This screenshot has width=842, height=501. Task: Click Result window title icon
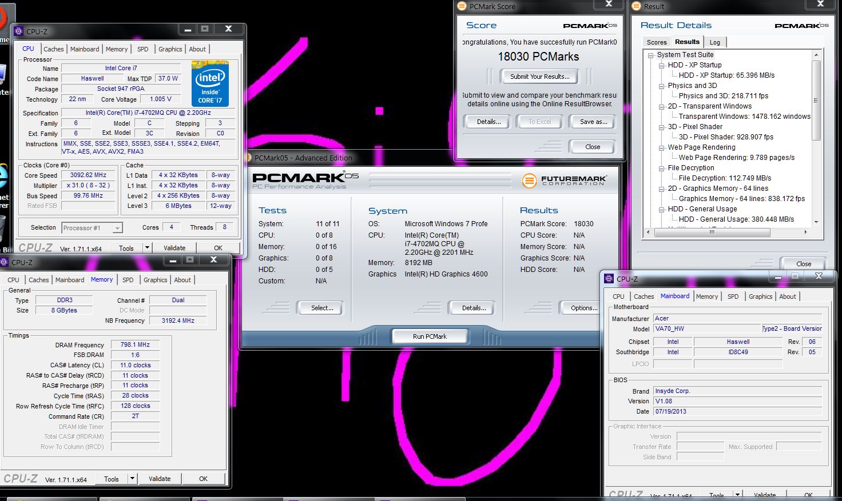pos(636,6)
